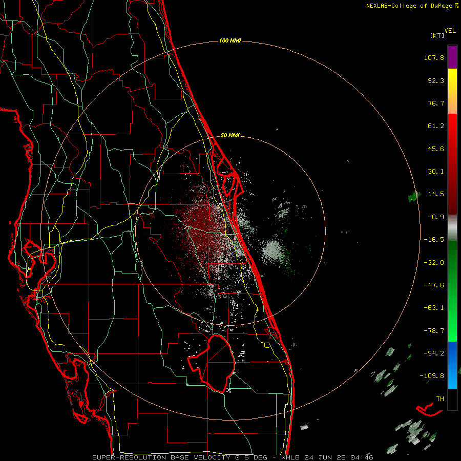Select the -47.6 legend value

[x=434, y=285]
